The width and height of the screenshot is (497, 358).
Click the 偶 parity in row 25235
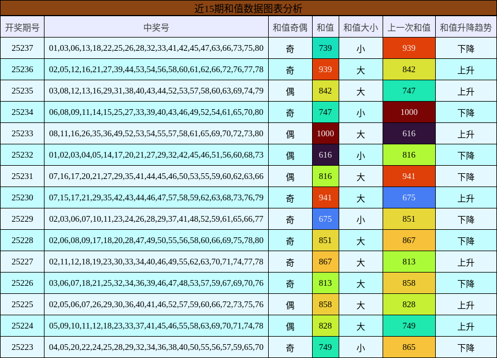(x=290, y=91)
